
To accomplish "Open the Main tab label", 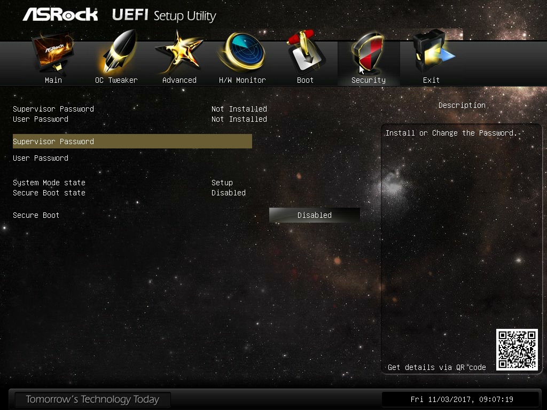I will coord(53,80).
